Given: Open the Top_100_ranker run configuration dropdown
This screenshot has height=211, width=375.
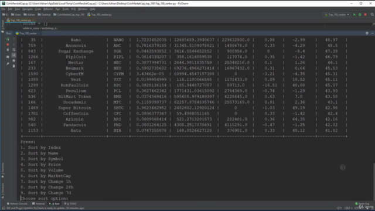Looking at the screenshot, I should pyautogui.click(x=337, y=15).
